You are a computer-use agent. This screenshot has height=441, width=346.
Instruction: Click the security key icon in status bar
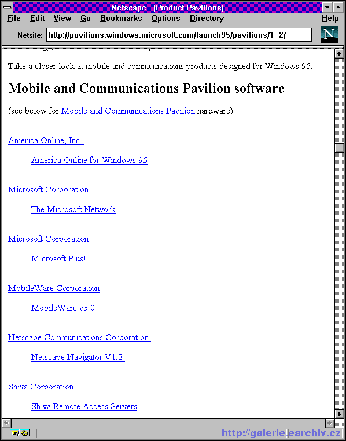point(20,433)
